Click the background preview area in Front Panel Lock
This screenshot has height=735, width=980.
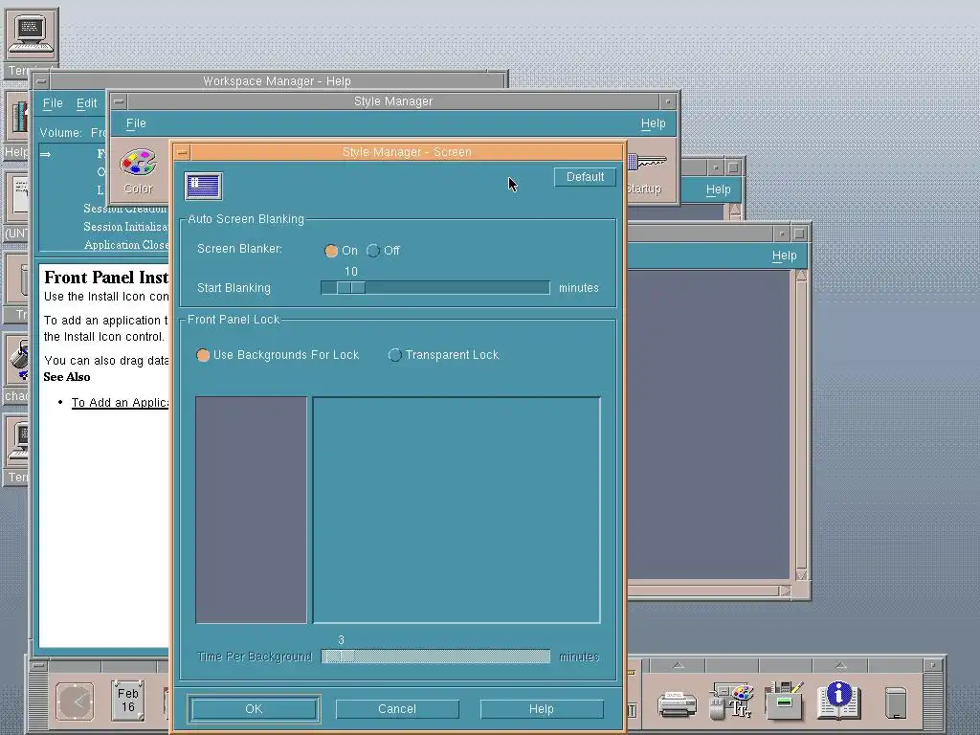point(457,510)
